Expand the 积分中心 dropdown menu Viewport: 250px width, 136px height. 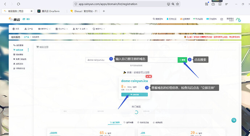[x=62, y=29]
